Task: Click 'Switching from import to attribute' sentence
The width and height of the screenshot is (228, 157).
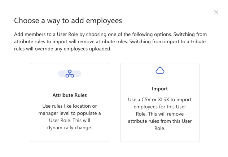Action: coord(167,42)
